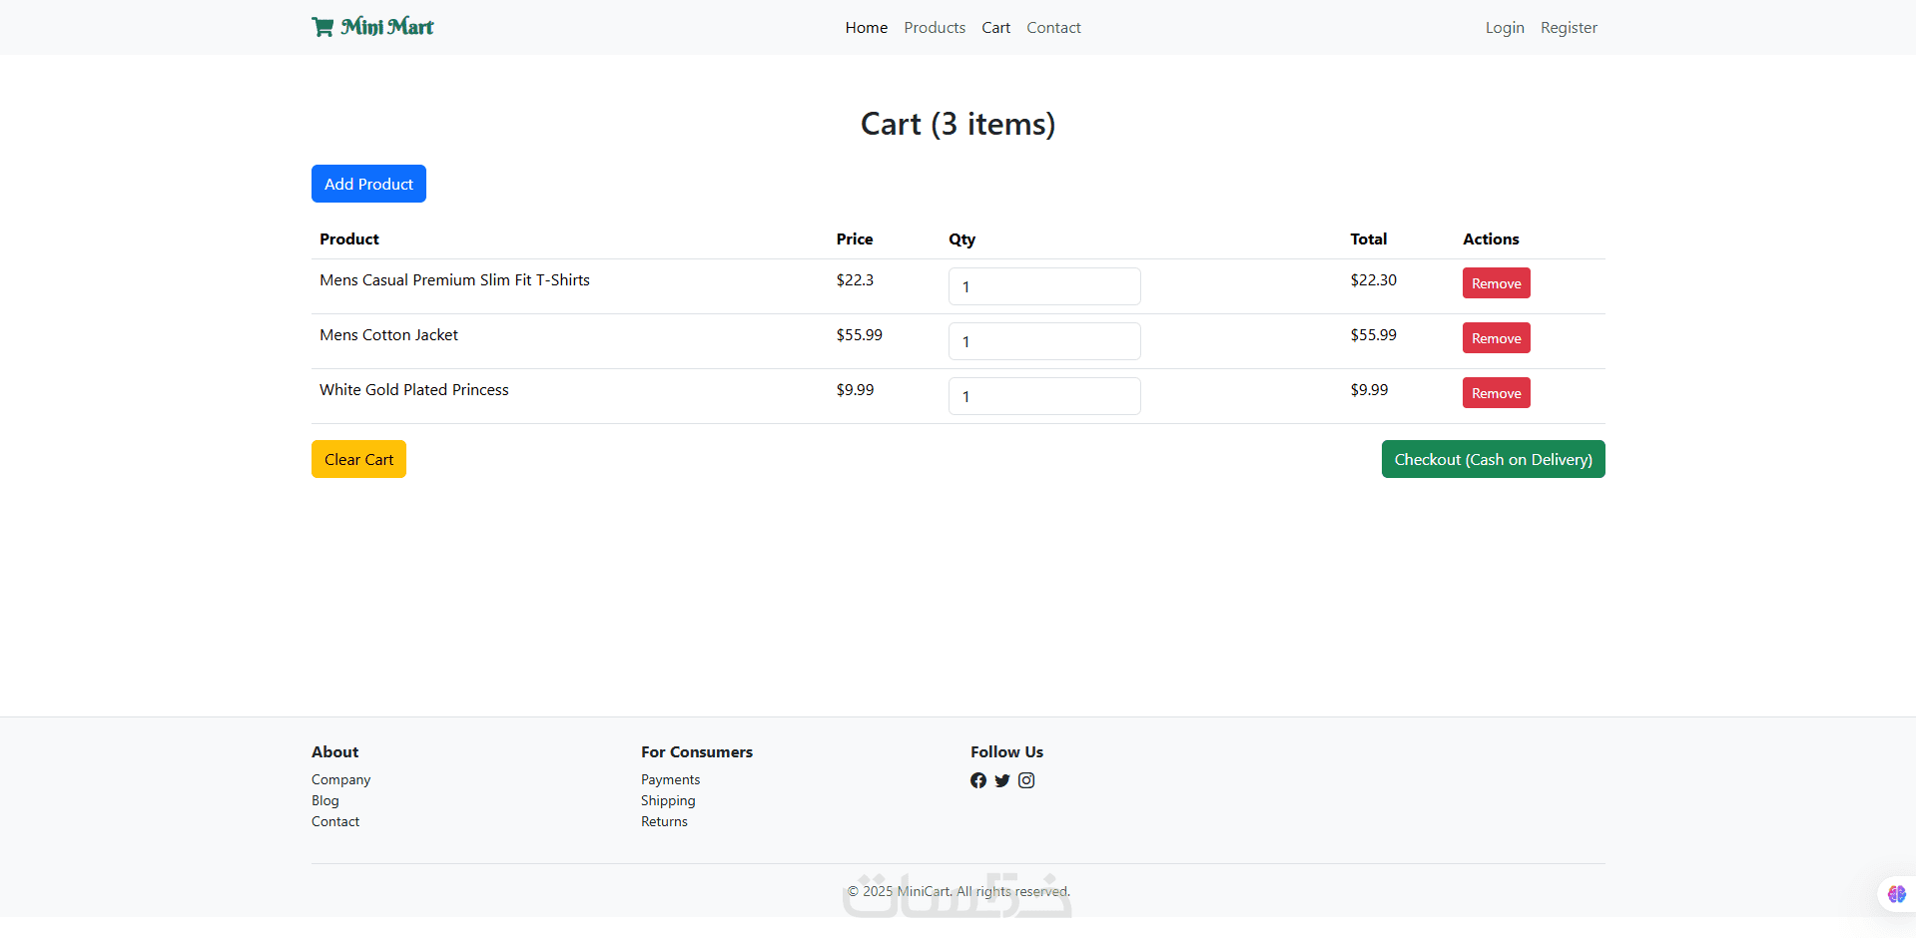Open the Cart nav item
The image size is (1916, 938).
click(x=995, y=28)
